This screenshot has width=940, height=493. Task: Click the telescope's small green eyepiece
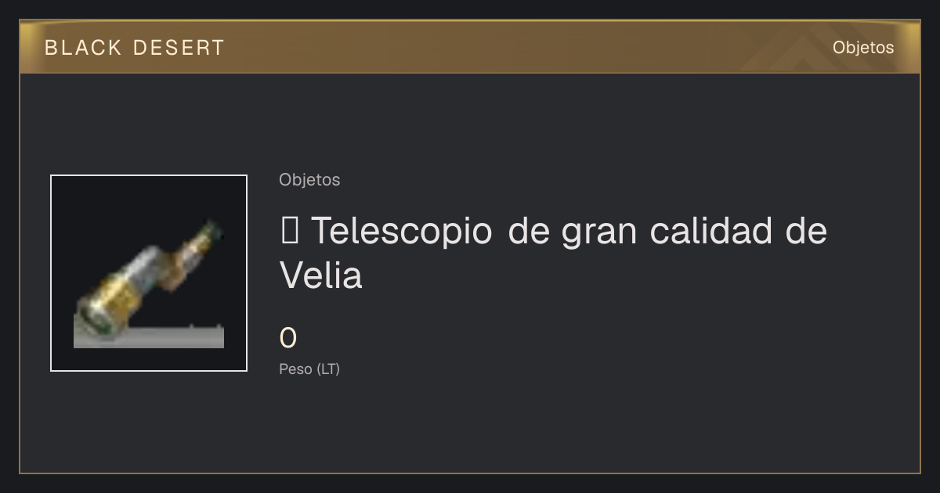211,232
